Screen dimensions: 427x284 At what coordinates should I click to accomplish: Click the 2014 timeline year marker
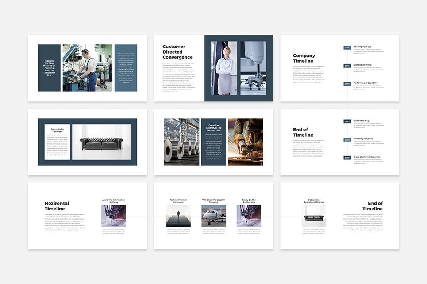[x=347, y=47]
